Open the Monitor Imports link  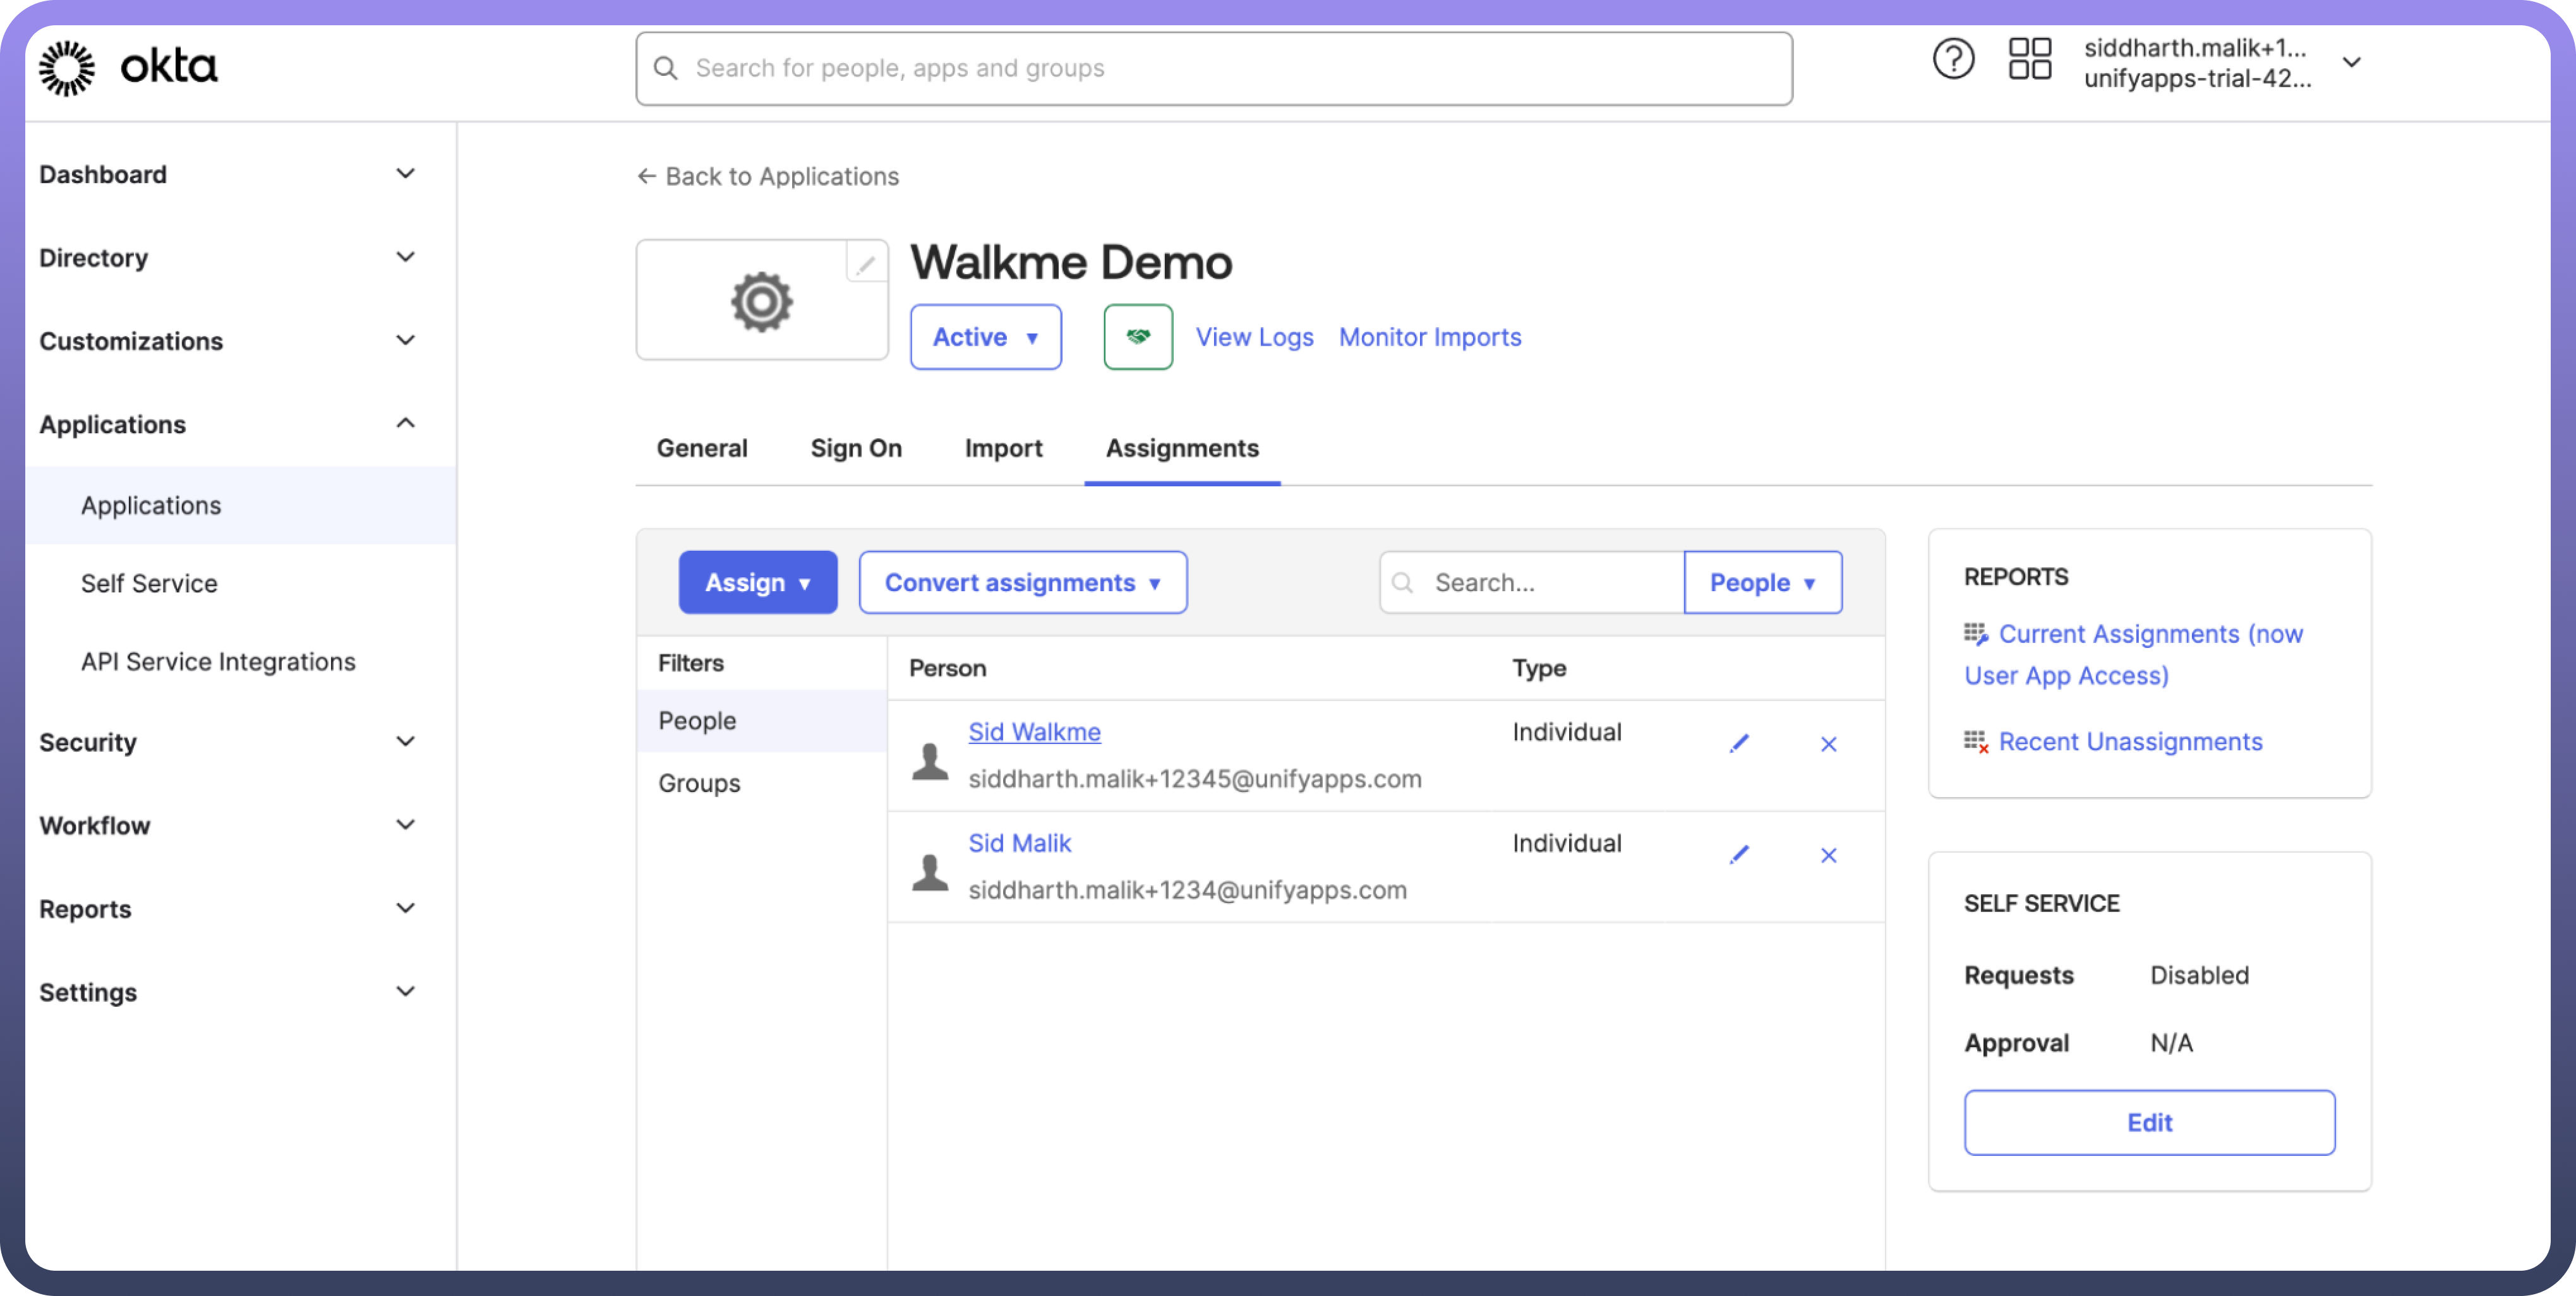tap(1430, 337)
